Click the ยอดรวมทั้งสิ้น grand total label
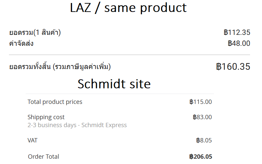Image resolution: width=262 pixels, height=164 pixels. [x=60, y=67]
